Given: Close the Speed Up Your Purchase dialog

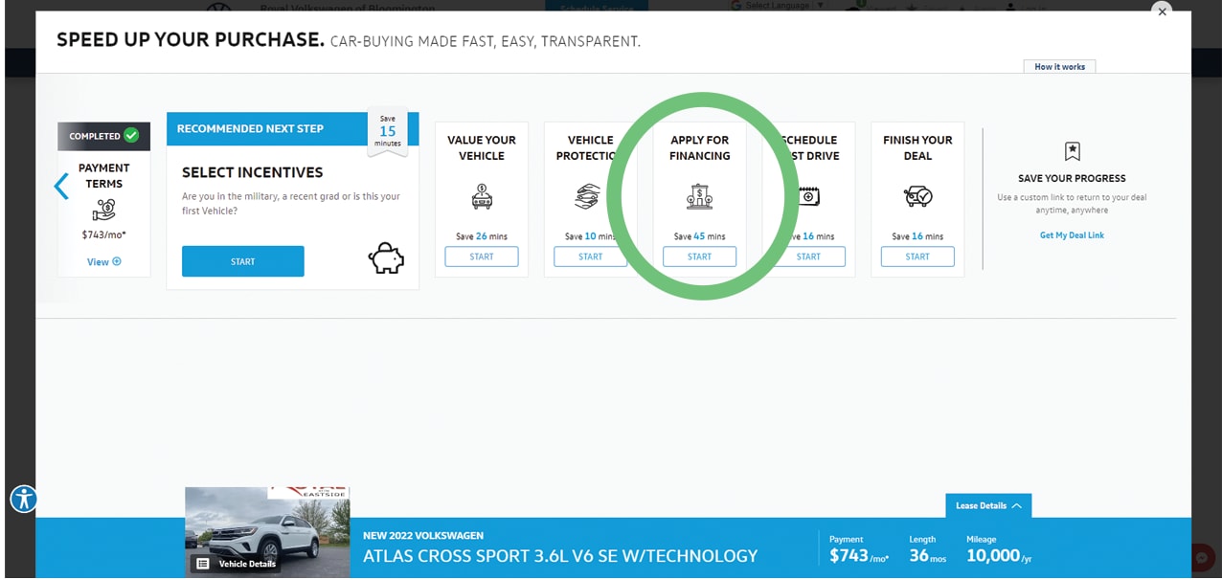Looking at the screenshot, I should pyautogui.click(x=1162, y=11).
